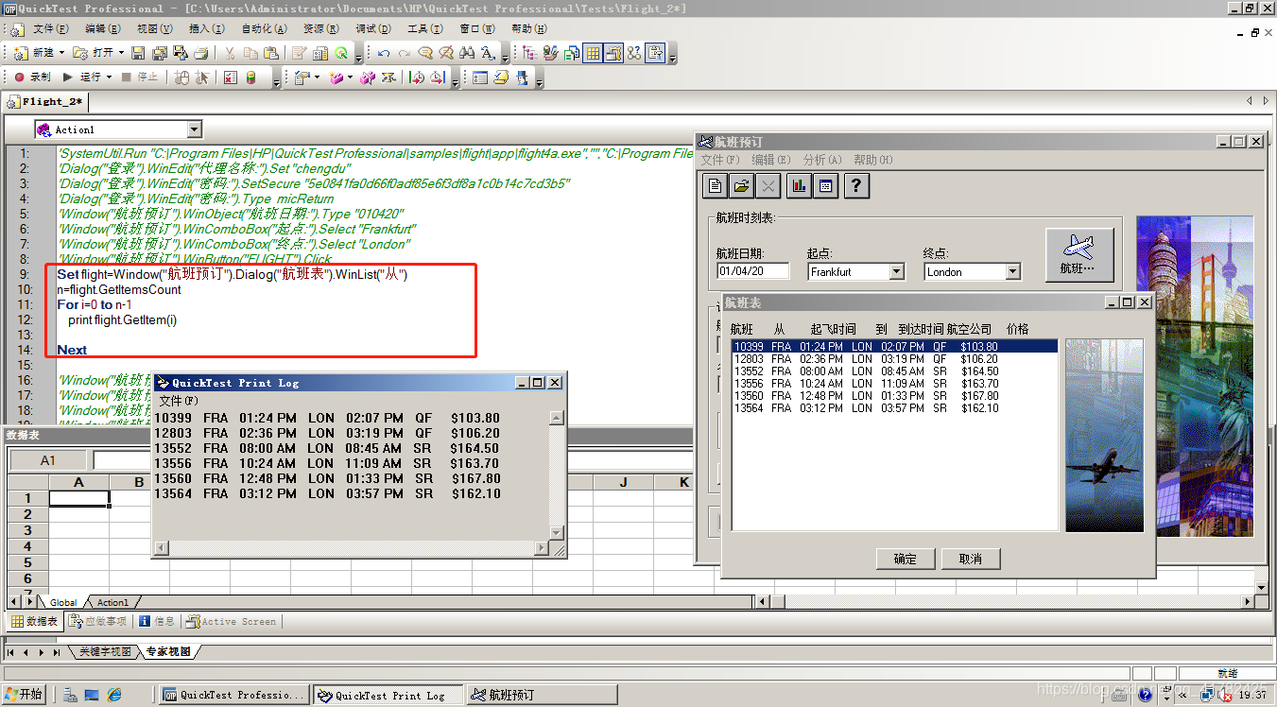
Task: Click the 确定 button in 航班表 dialog
Action: point(906,559)
